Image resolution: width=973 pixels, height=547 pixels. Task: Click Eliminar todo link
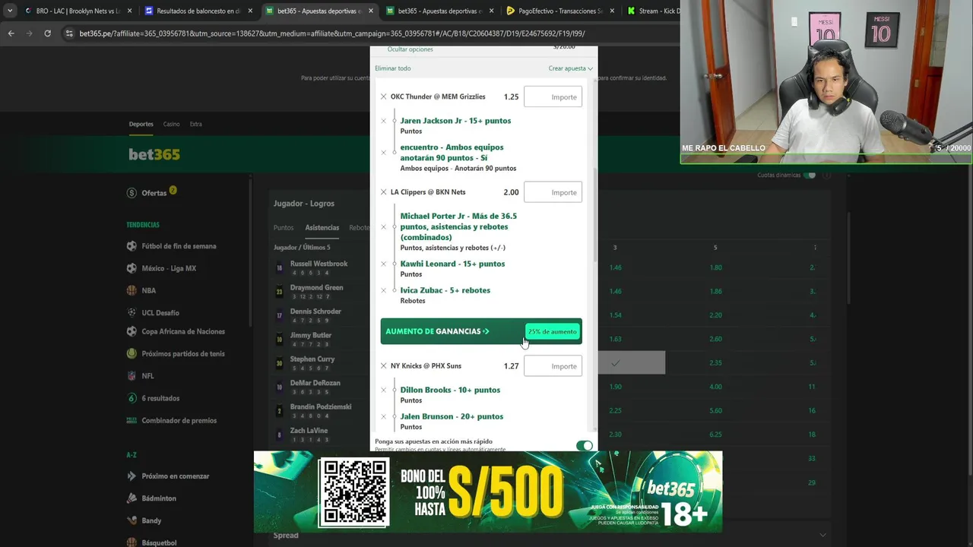coord(392,68)
